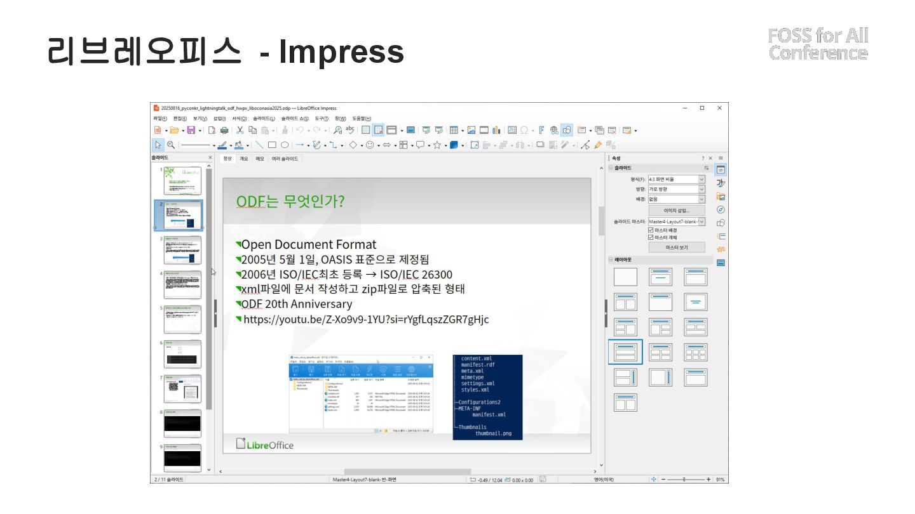Select the Star shapes tool
This screenshot has height=514, width=915.
coord(437,145)
